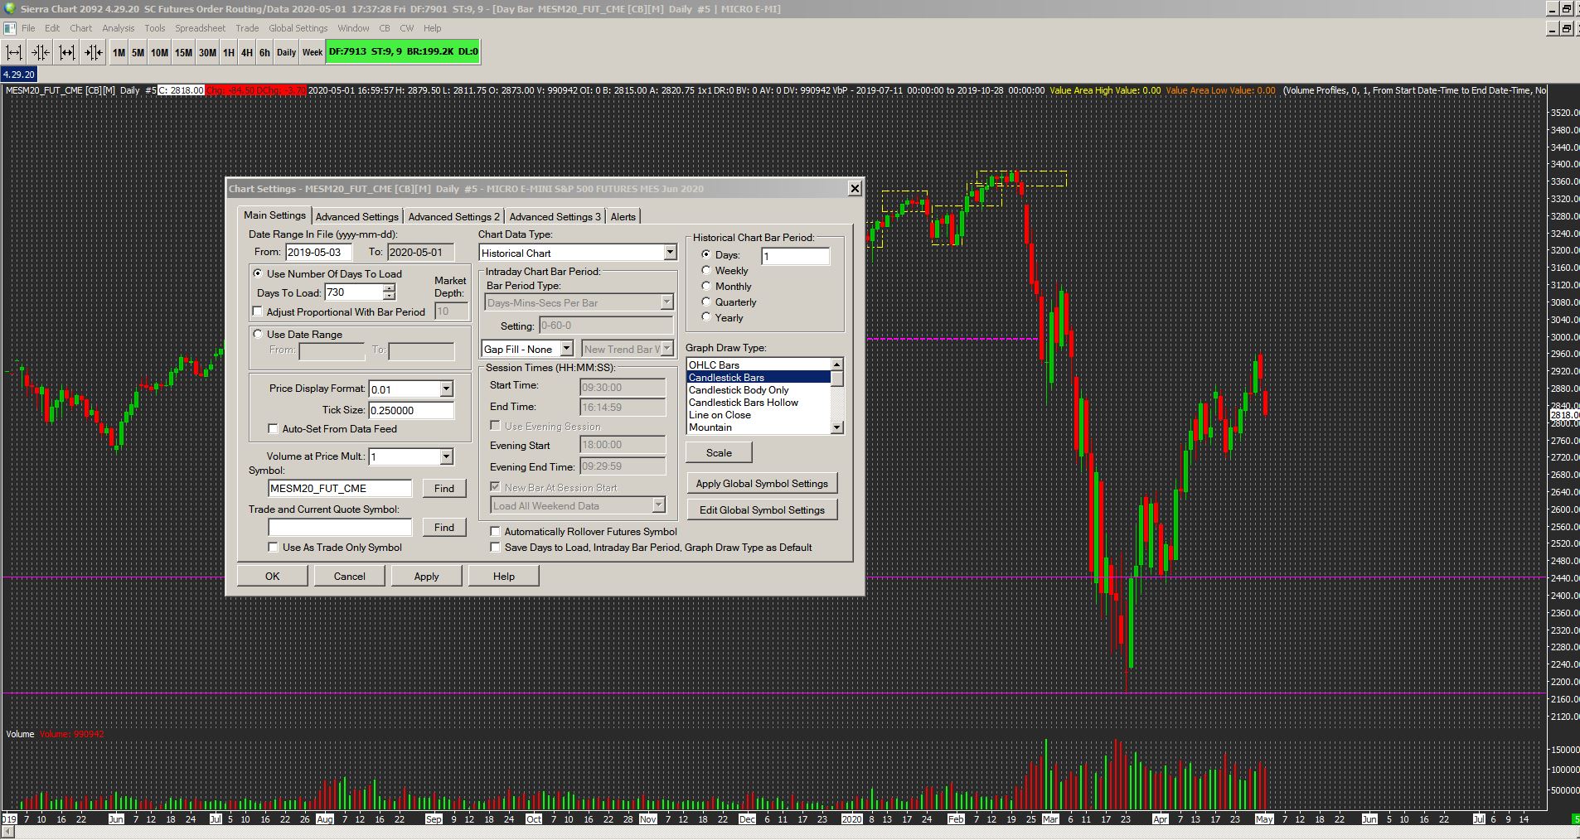The width and height of the screenshot is (1580, 840).
Task: Select the Daily timeframe button
Action: (286, 52)
